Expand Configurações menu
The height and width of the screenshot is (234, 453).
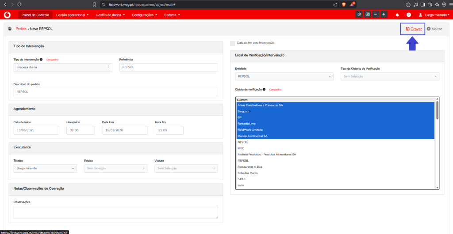pyautogui.click(x=145, y=15)
